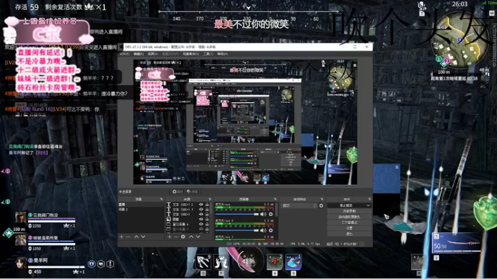
Task: Mute the second mixer channel speaker
Action: [263, 230]
